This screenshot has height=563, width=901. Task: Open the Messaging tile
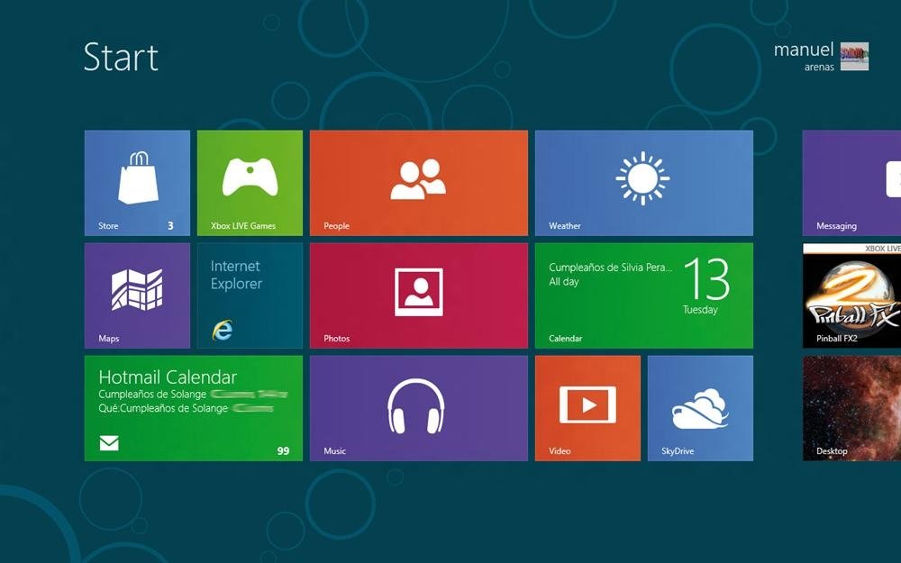click(851, 183)
